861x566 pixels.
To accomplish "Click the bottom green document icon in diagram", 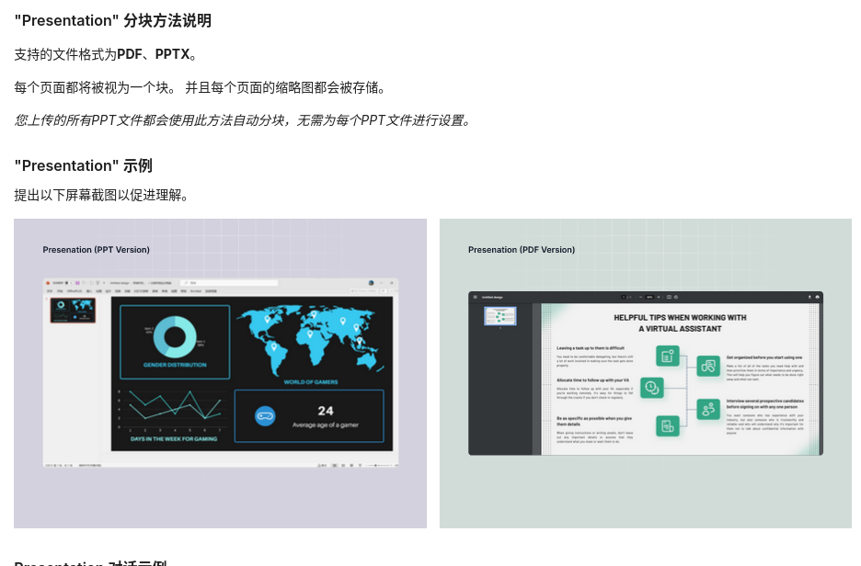I will (668, 426).
